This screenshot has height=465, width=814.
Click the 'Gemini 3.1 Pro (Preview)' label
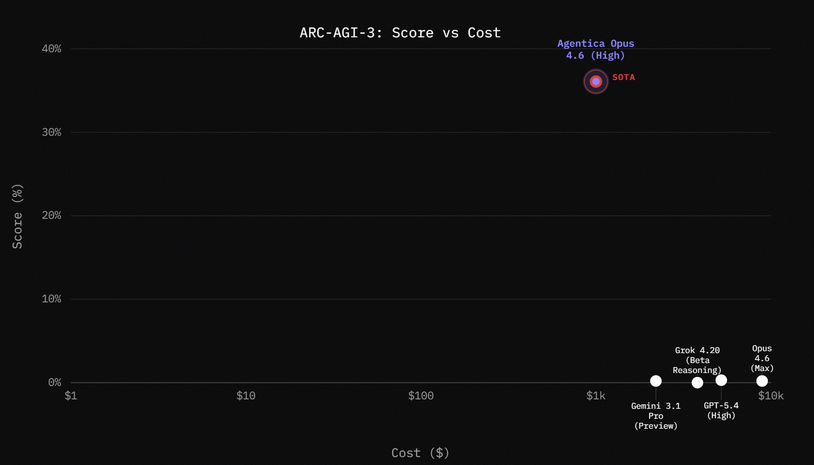point(656,416)
